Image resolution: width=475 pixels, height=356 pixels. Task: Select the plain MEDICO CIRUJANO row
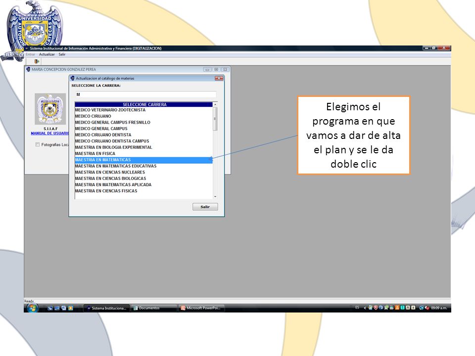tap(144, 116)
